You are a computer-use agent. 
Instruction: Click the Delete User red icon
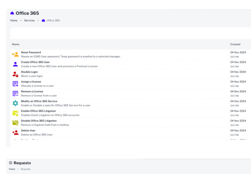[x=15, y=133]
